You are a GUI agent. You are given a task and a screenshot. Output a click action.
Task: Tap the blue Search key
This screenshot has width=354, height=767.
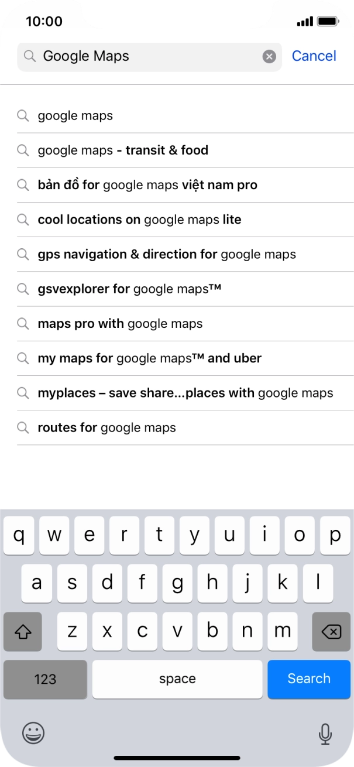308,679
